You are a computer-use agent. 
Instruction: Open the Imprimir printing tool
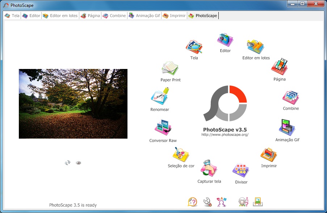pos(268,153)
